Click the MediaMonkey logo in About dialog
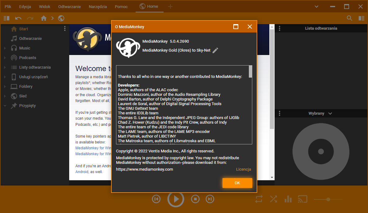Screen dimensions: 368x213 pos(128,48)
